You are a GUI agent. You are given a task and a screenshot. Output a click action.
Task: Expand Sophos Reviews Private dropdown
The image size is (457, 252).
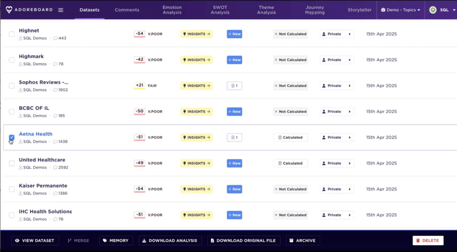pos(337,86)
